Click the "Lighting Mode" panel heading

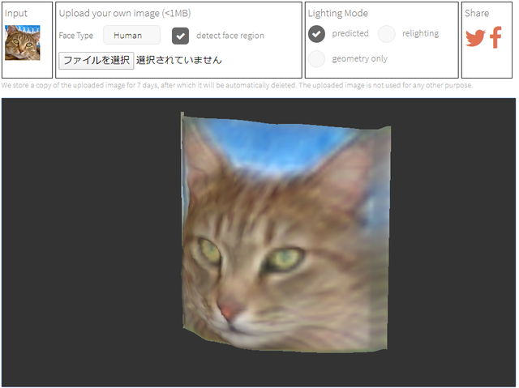point(337,14)
